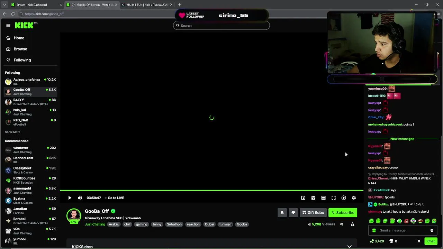
Task: Seek on the green video progress bar
Action: coord(211,191)
